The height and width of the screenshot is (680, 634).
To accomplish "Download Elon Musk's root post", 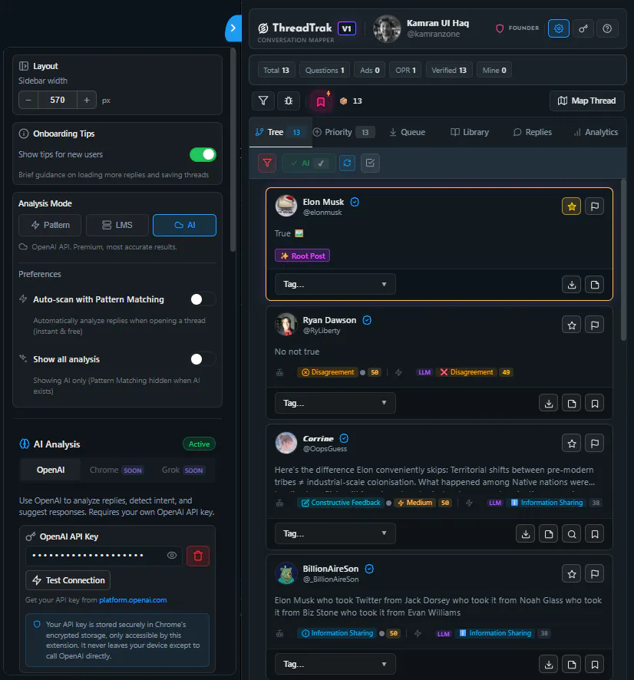I will pyautogui.click(x=572, y=285).
